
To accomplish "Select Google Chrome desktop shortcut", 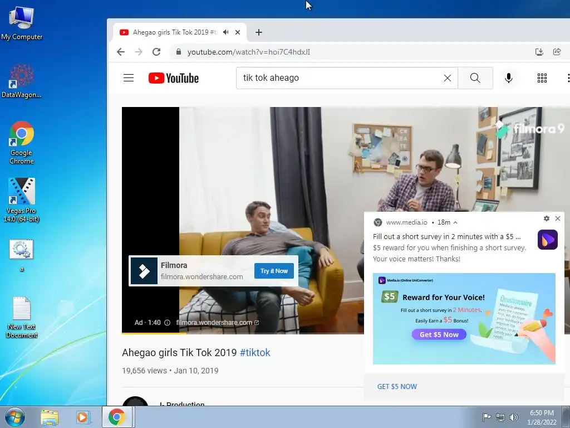I will tap(22, 143).
